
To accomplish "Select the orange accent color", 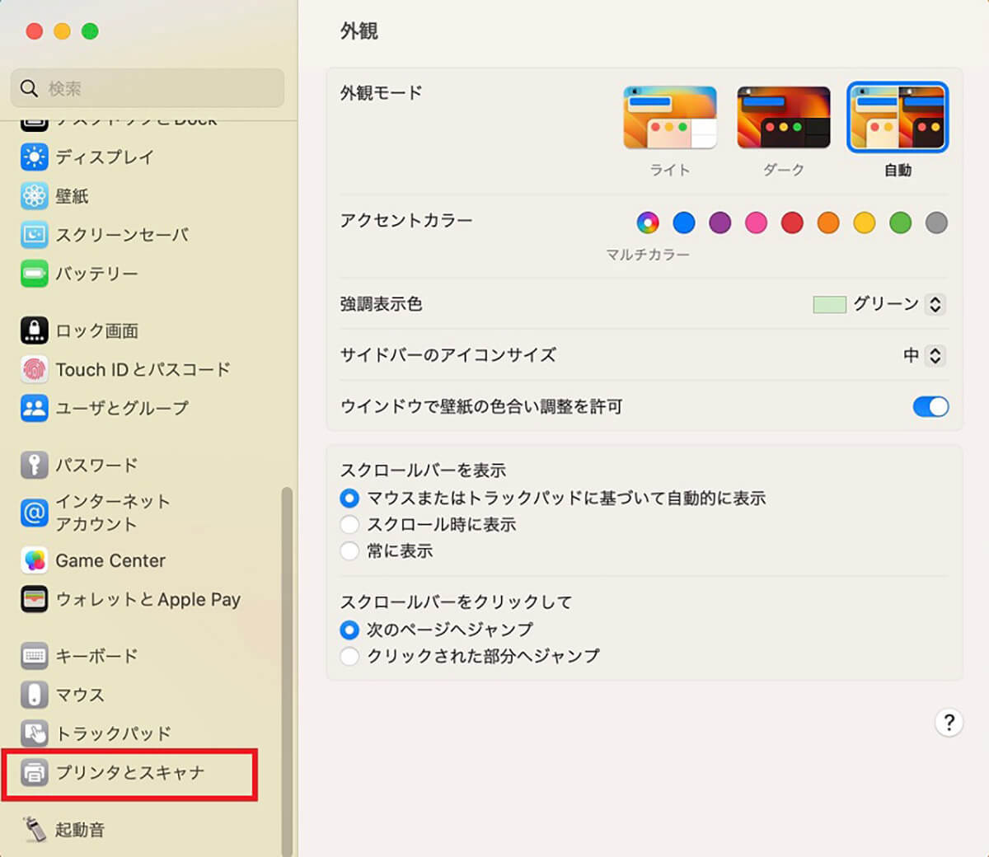I will coord(828,222).
